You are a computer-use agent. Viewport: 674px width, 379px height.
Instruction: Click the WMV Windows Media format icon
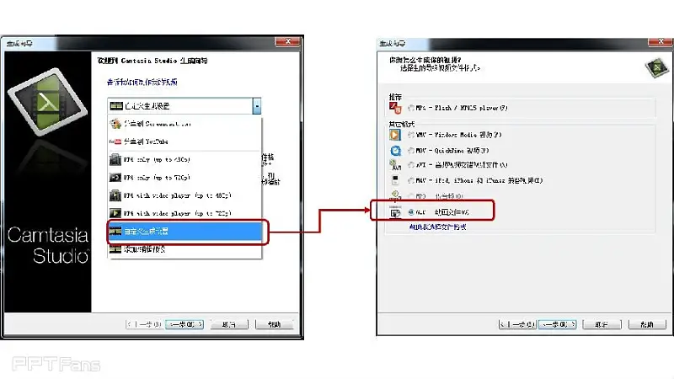[x=395, y=135]
